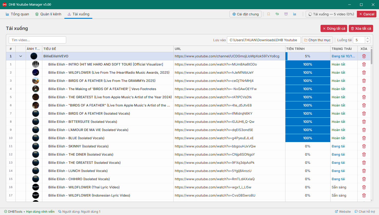Click the TIẾN TRÌNH column header
This screenshot has height=215, width=379.
tap(308, 49)
